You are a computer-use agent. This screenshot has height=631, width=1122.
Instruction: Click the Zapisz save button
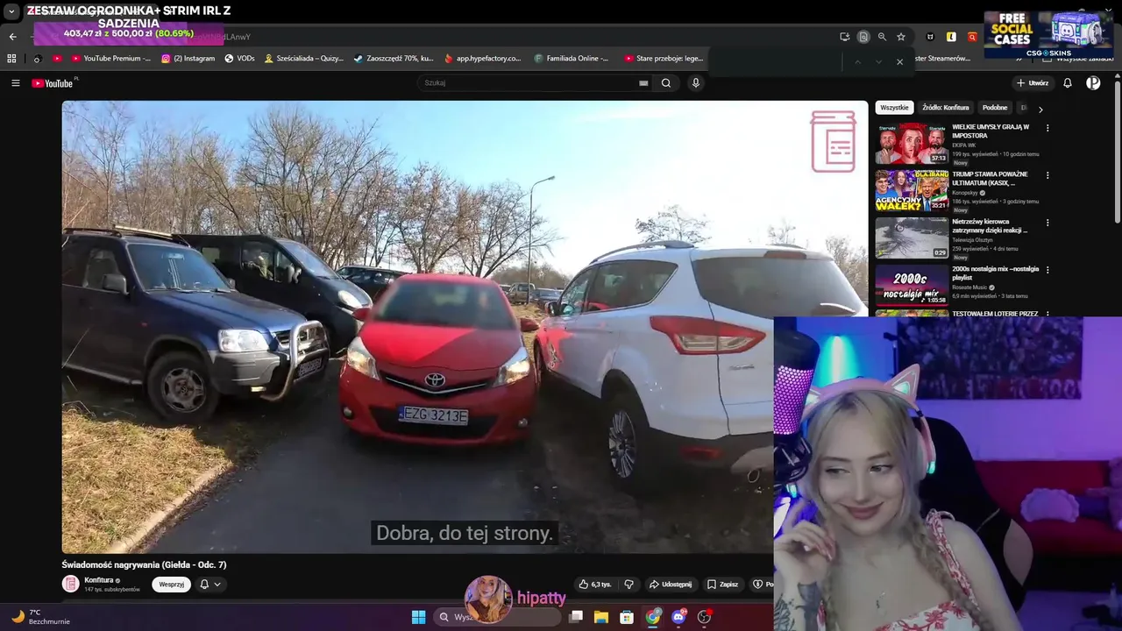click(723, 585)
